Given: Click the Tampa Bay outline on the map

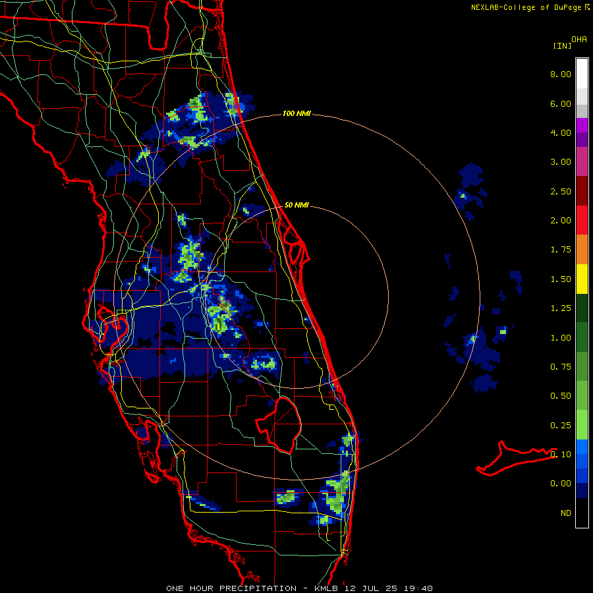Looking at the screenshot, I should click(112, 328).
